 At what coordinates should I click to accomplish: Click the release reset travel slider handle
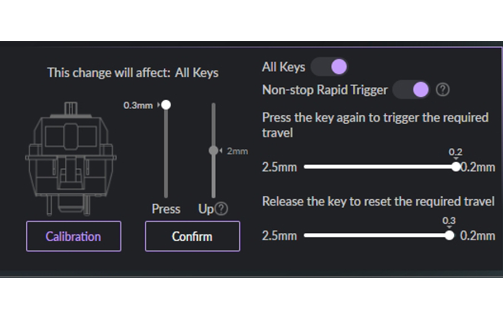450,236
